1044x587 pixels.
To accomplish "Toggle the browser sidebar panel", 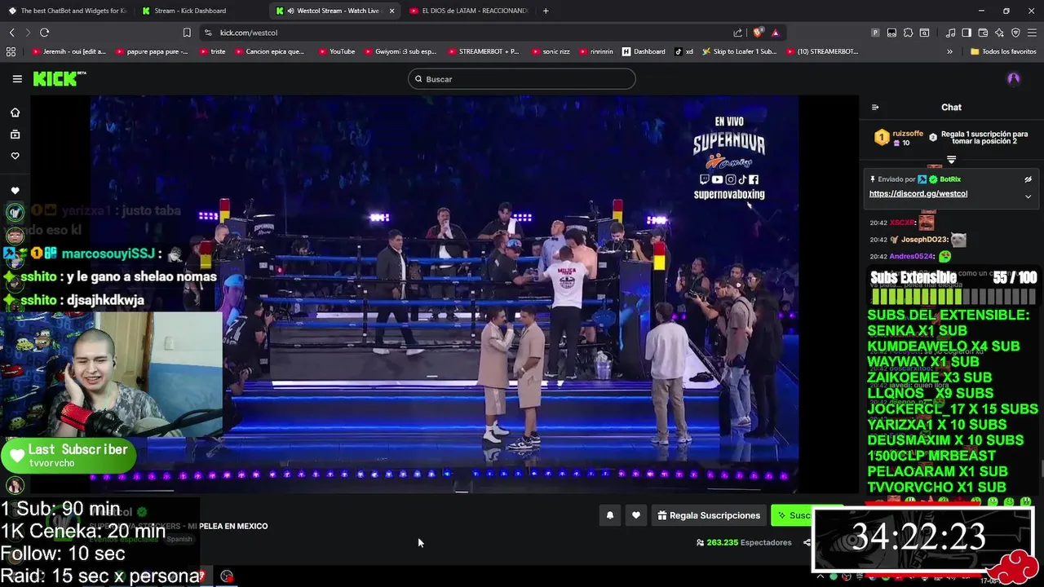I will coord(967,33).
